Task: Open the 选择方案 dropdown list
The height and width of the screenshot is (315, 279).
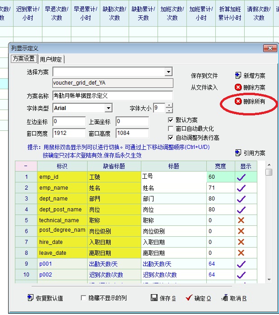Action: (x=168, y=72)
